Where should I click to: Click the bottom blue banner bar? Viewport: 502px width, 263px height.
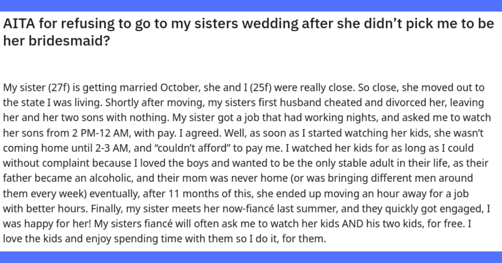coord(251,257)
